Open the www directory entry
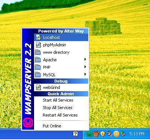This screenshot has height=139, width=150. pyautogui.click(x=61, y=52)
